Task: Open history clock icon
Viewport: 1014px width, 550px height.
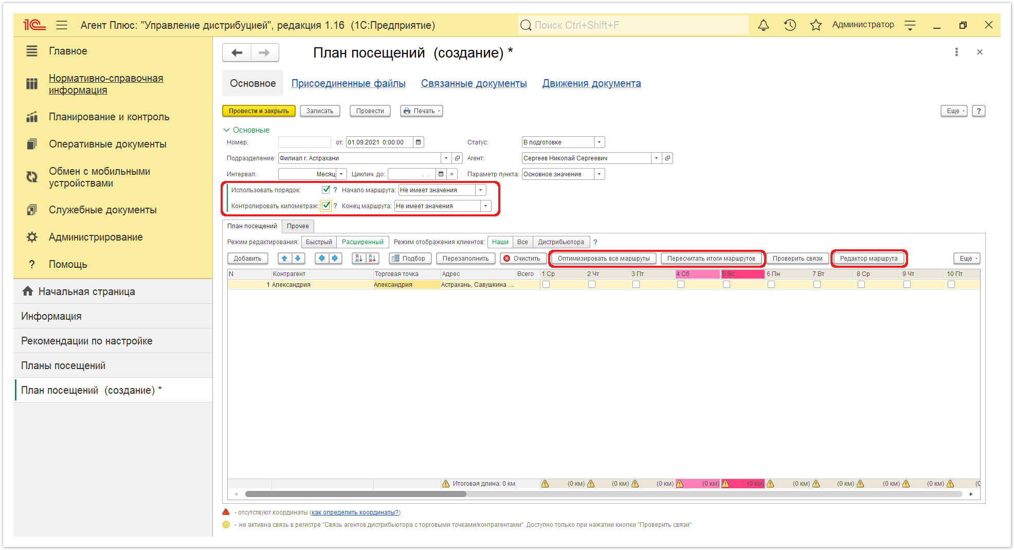Action: [790, 25]
